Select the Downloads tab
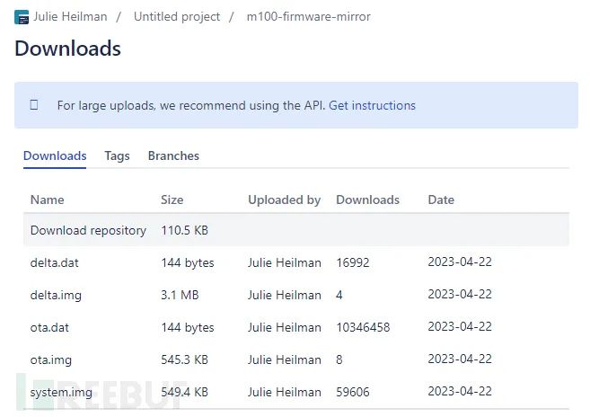 point(55,155)
